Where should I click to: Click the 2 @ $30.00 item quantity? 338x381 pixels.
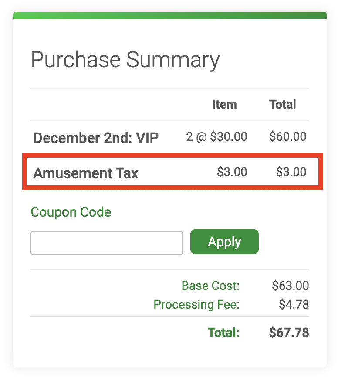(x=216, y=137)
